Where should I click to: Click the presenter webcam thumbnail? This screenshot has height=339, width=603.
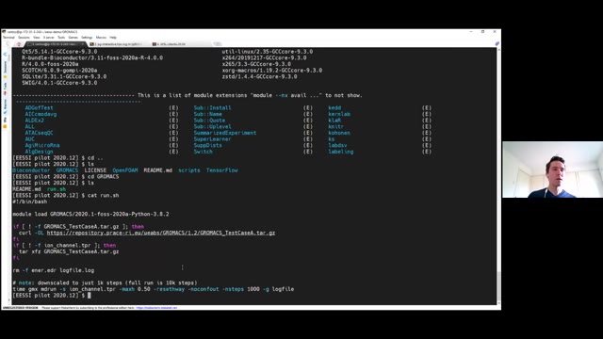pyautogui.click(x=552, y=169)
